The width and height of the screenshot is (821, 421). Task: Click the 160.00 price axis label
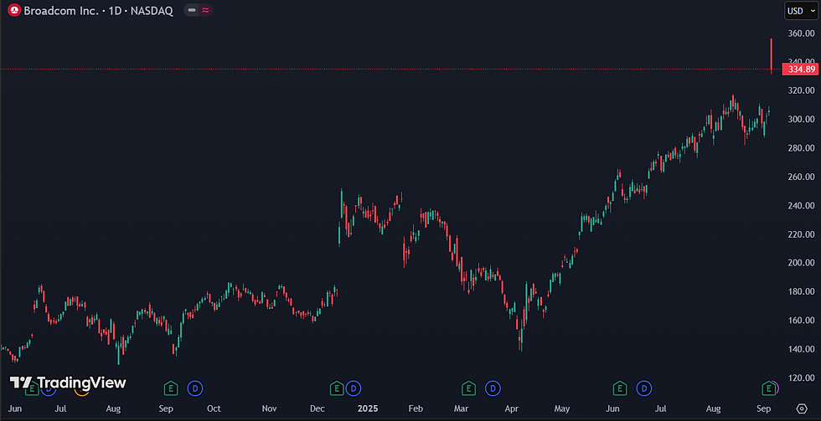click(x=801, y=320)
